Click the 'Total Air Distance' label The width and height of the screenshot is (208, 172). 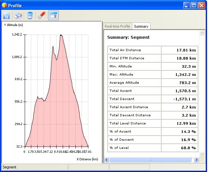[x=125, y=50]
